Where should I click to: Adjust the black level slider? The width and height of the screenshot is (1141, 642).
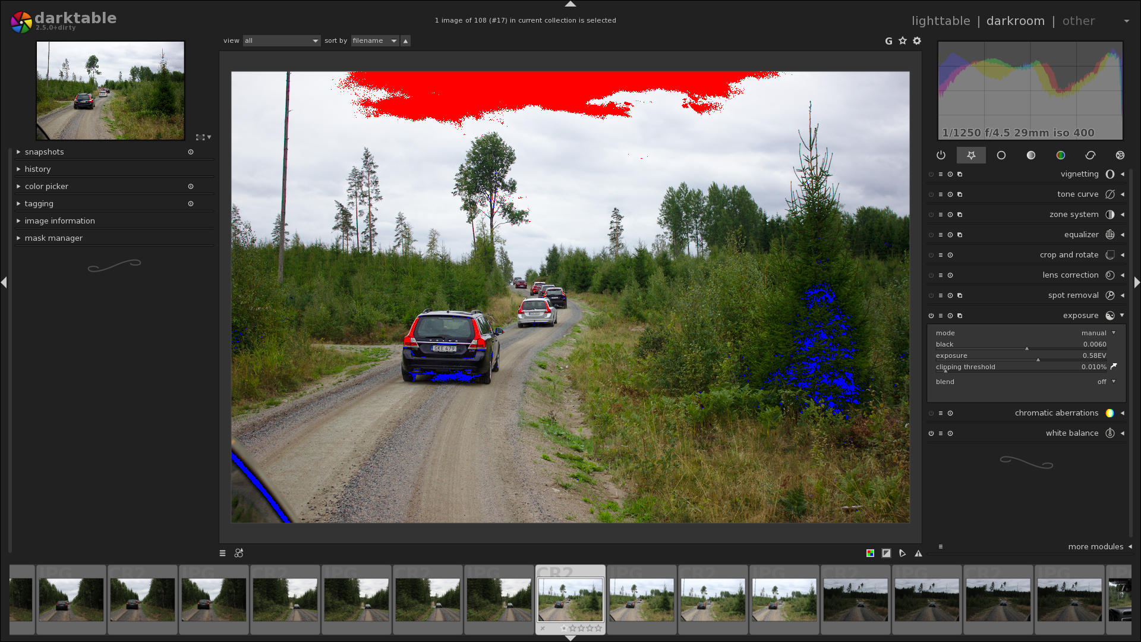1021,345
